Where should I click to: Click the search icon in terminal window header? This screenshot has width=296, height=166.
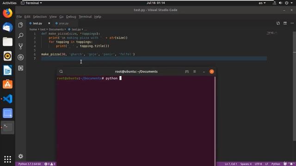point(61,71)
